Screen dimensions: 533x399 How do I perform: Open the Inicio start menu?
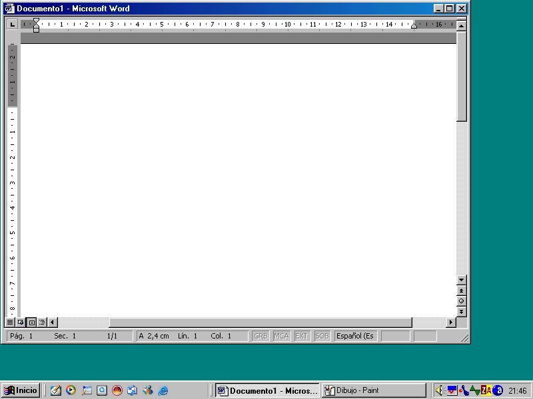21,390
